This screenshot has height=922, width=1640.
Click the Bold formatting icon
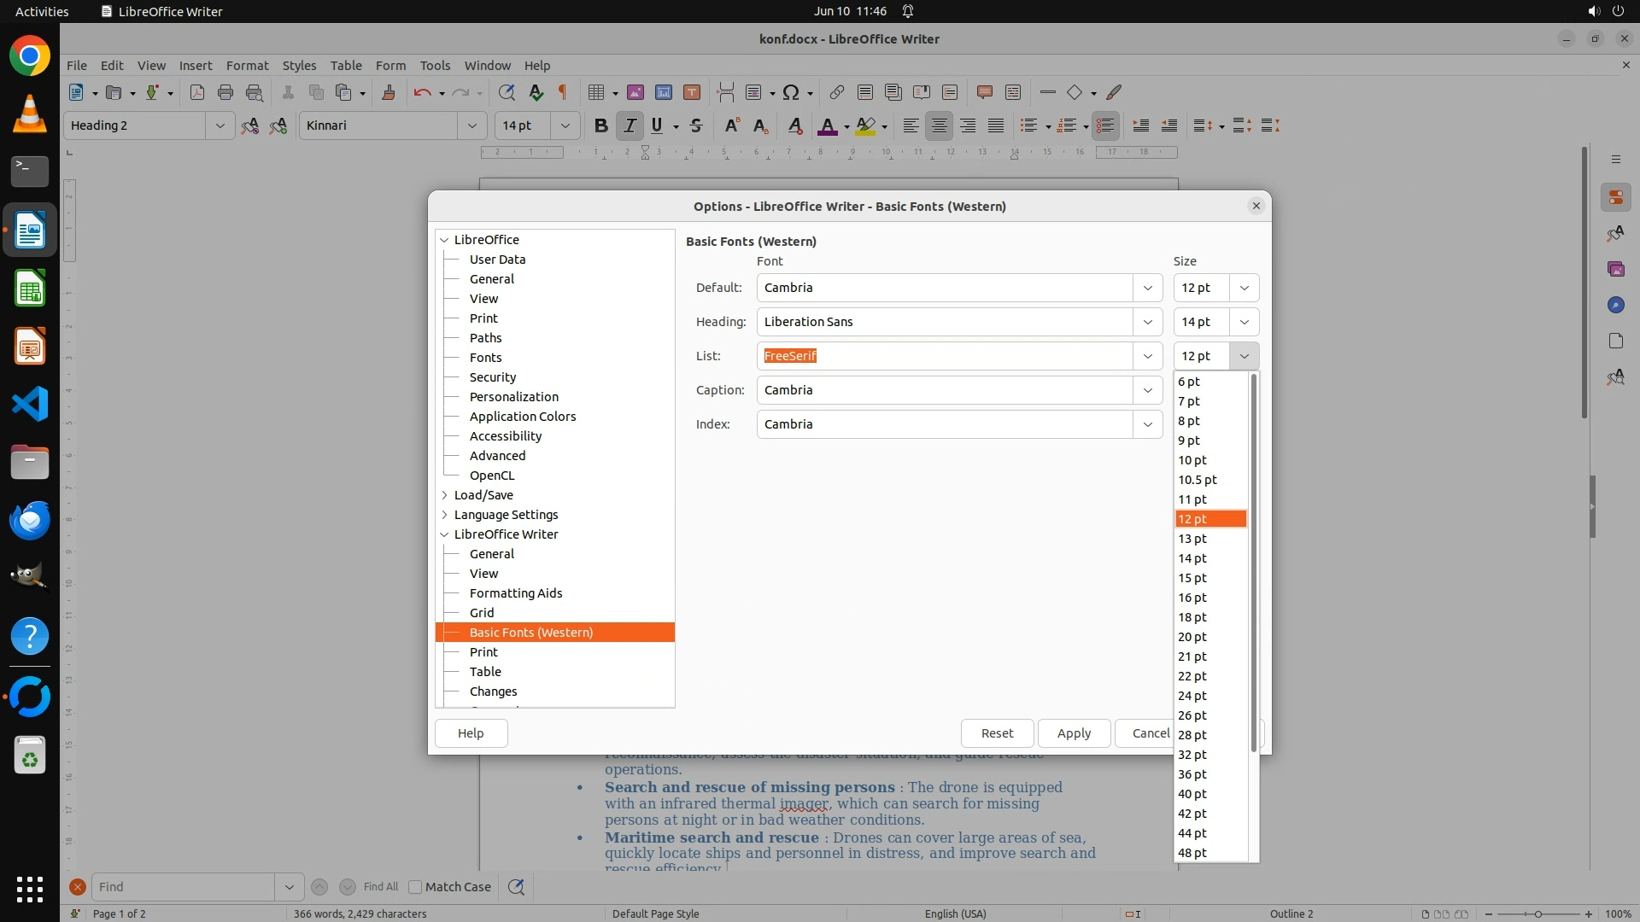[x=600, y=125]
